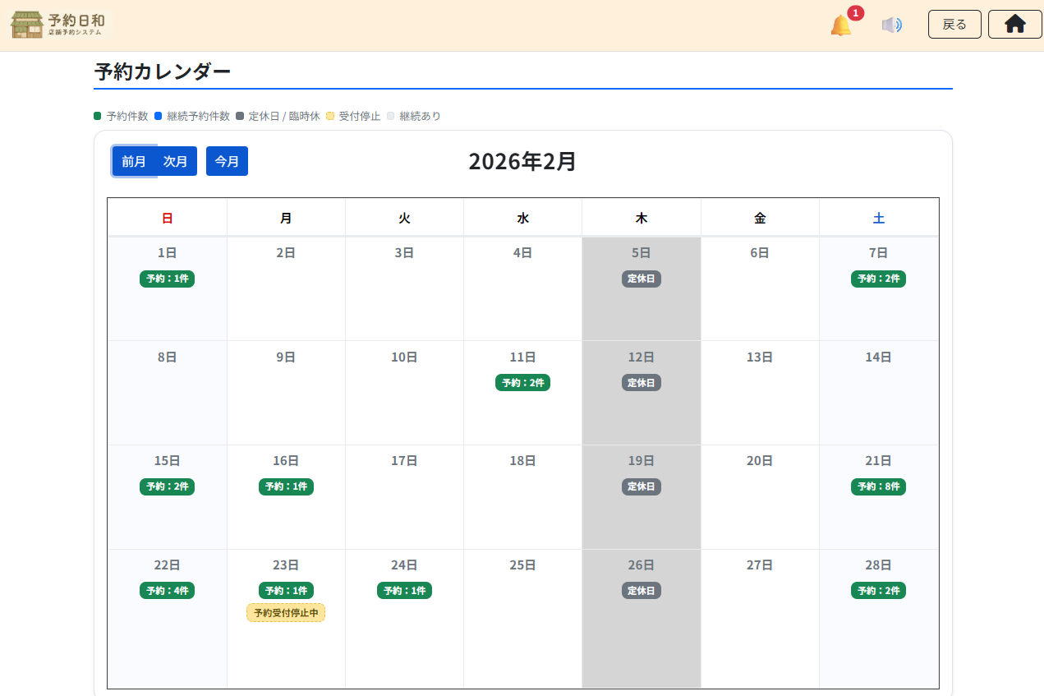1044x696 pixels.
Task: Select the 13日 date cell
Action: [760, 393]
